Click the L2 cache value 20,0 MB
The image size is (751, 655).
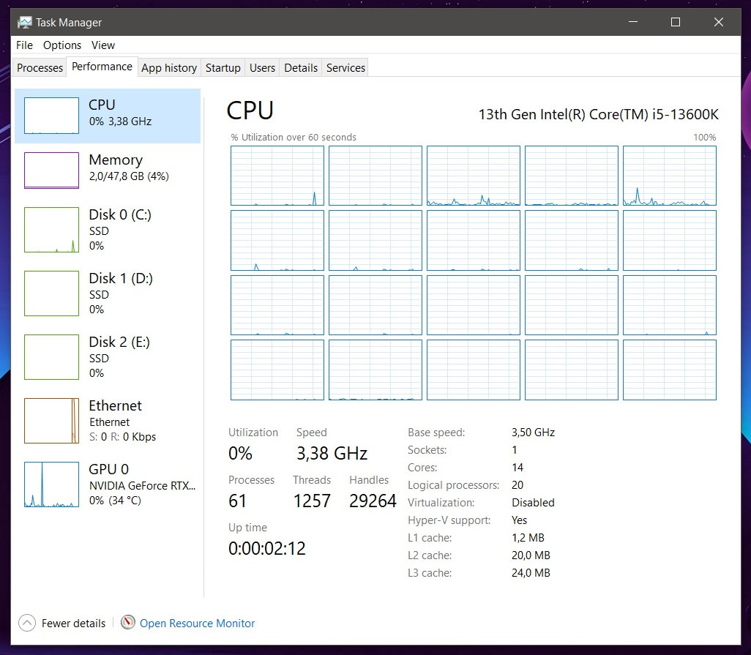(531, 555)
